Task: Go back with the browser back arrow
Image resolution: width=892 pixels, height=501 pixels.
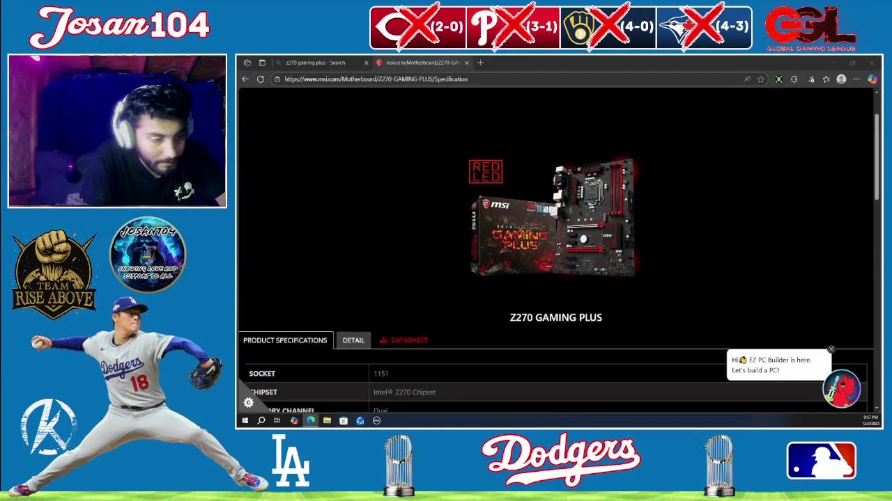Action: (245, 79)
